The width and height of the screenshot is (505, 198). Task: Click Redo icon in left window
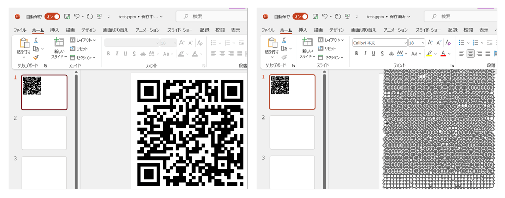(x=89, y=17)
